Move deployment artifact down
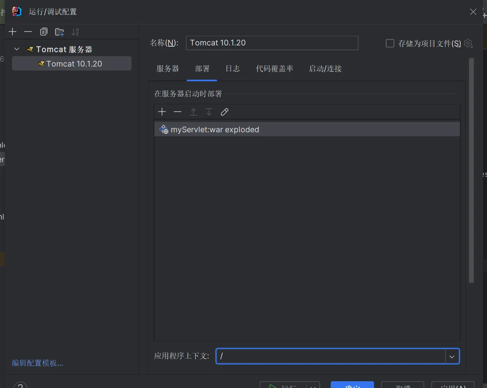 point(209,112)
